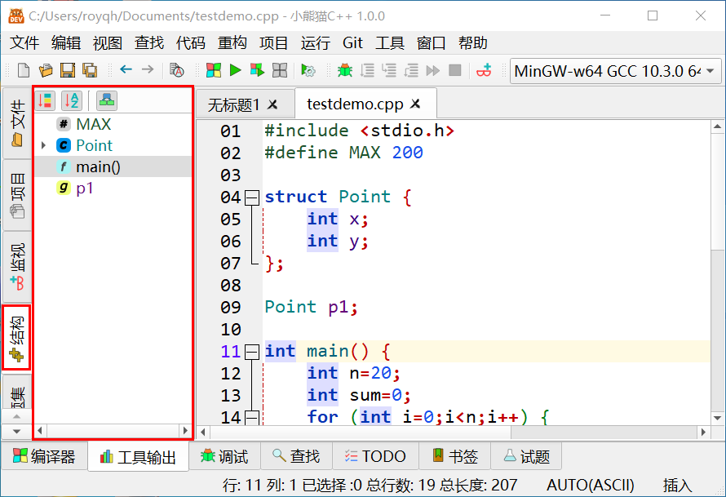Start debugging with the green bug icon
The width and height of the screenshot is (726, 497).
coord(345,70)
